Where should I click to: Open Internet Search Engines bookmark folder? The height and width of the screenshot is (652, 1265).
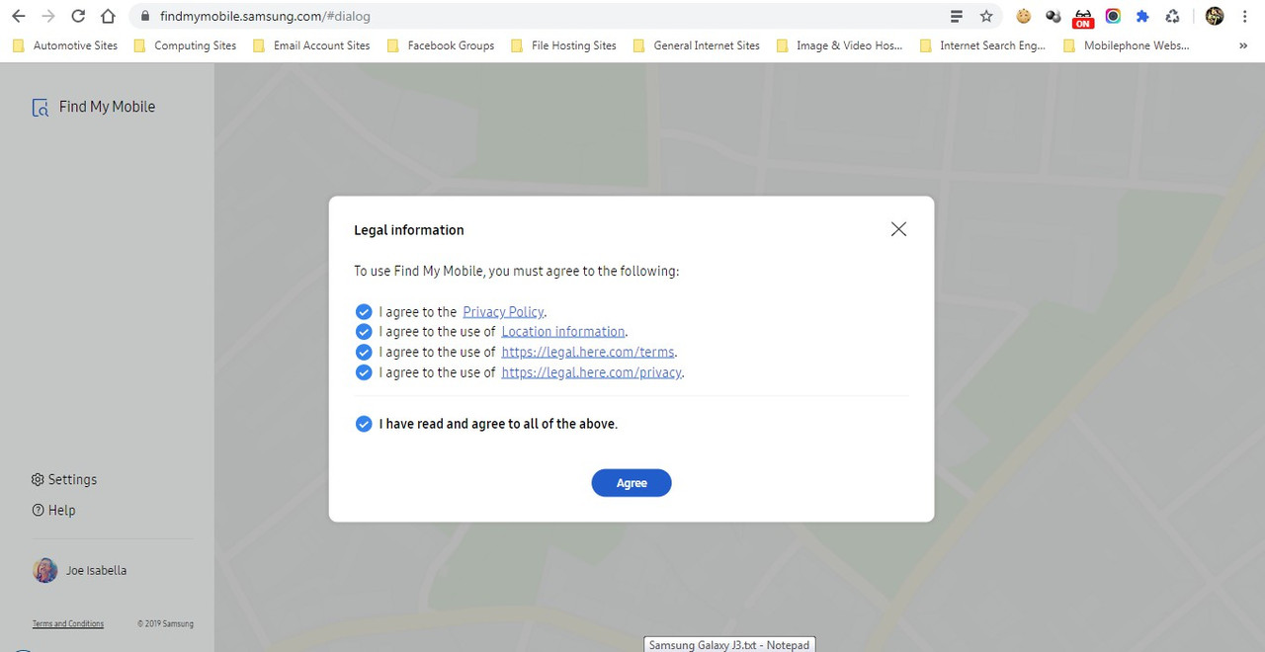pos(982,45)
